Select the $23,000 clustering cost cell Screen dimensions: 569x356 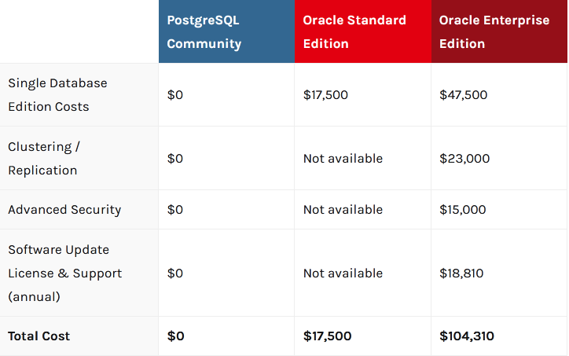(464, 158)
